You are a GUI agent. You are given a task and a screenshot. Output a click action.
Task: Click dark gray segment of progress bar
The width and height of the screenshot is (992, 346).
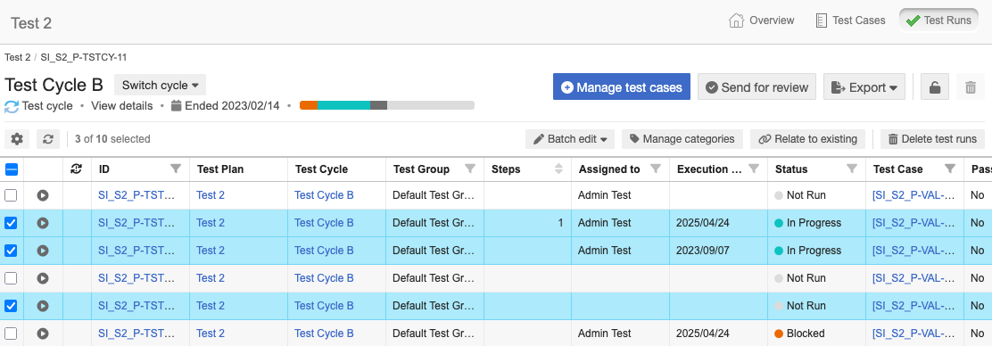(378, 105)
